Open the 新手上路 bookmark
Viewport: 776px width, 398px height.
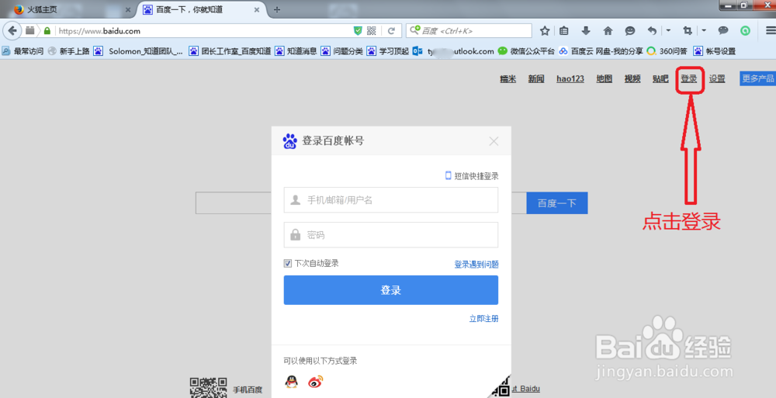69,51
